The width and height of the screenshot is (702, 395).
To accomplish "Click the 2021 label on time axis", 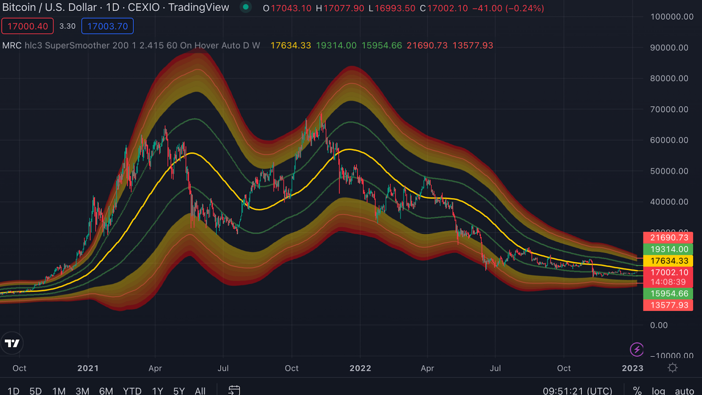I will (x=88, y=368).
